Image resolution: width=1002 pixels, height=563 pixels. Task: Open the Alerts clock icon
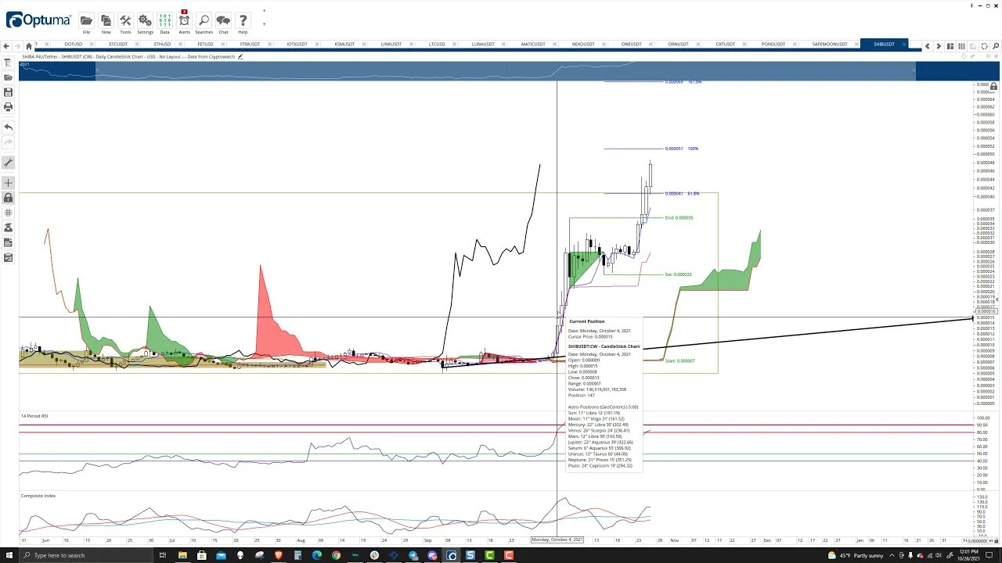(184, 21)
